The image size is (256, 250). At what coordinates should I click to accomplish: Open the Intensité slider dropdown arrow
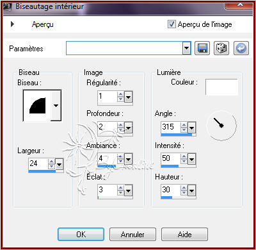191,160
